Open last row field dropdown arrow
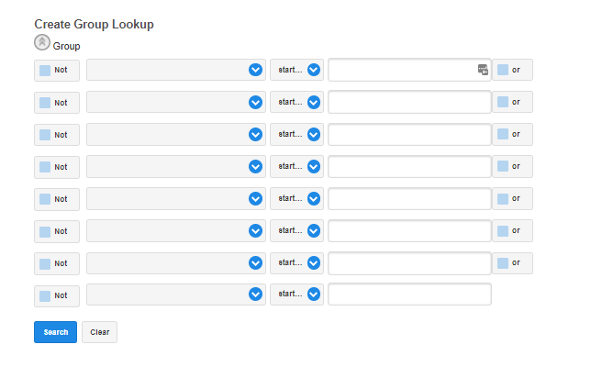Viewport: 591px width, 389px height. tap(255, 295)
